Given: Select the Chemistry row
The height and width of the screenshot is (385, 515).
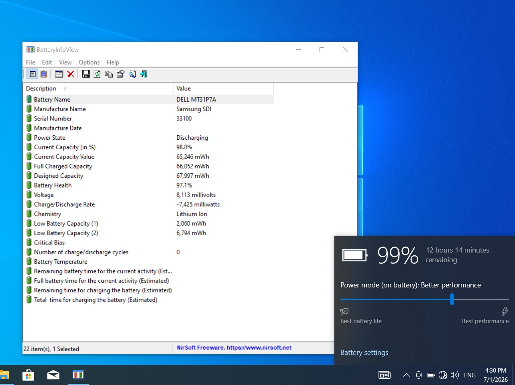Looking at the screenshot, I should coord(149,214).
